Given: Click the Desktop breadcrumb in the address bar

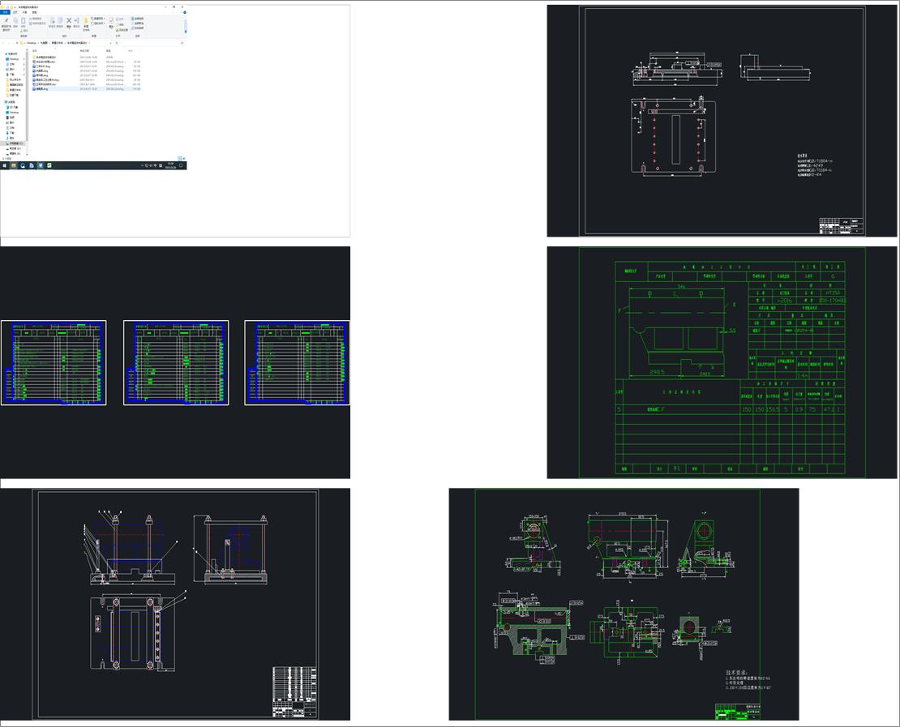Looking at the screenshot, I should click(x=32, y=43).
